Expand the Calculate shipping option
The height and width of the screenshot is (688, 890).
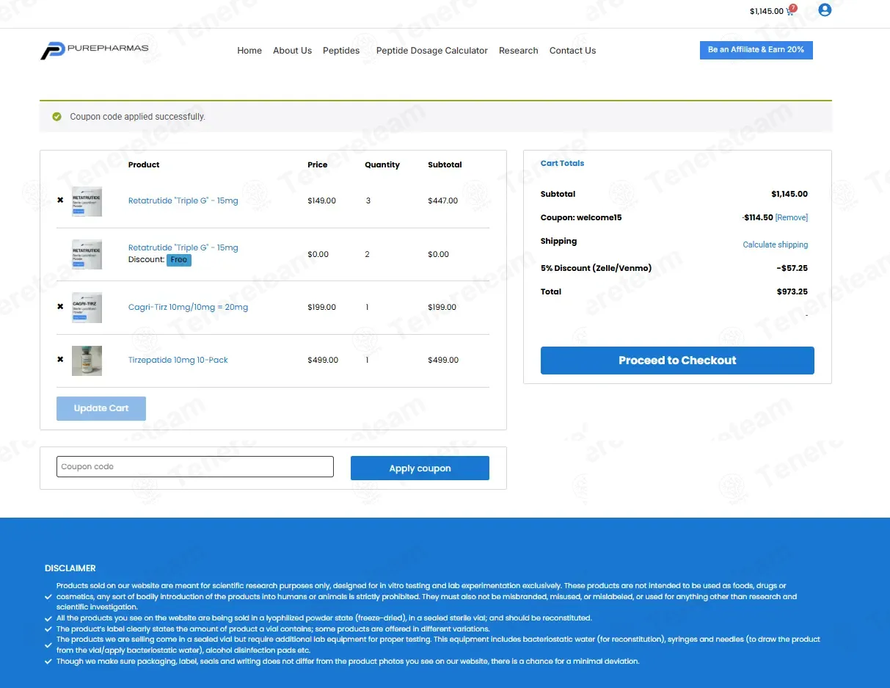pyautogui.click(x=775, y=245)
